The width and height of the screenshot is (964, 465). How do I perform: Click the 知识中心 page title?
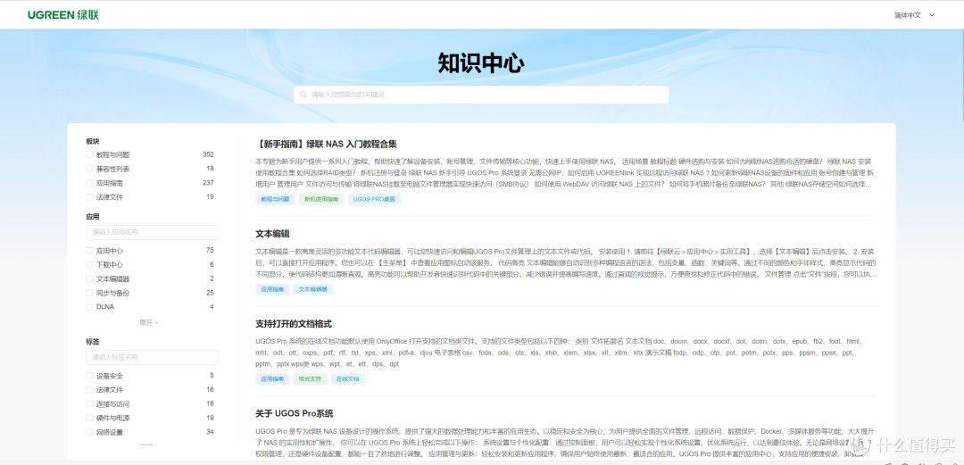pos(481,62)
